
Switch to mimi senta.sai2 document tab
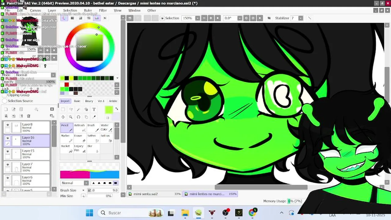pyautogui.click(x=154, y=194)
